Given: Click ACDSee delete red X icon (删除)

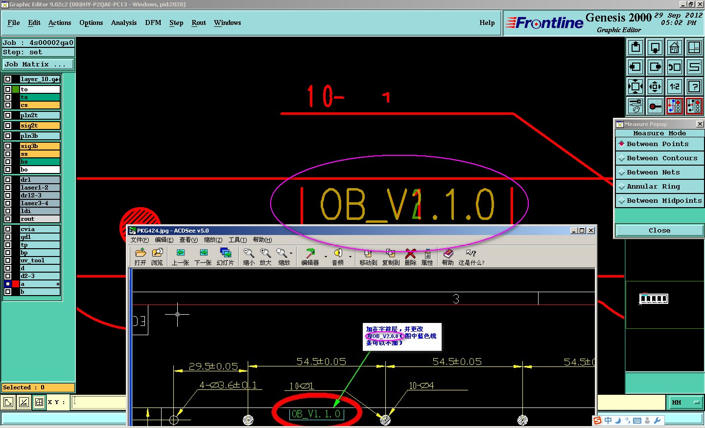Looking at the screenshot, I should coord(410,257).
